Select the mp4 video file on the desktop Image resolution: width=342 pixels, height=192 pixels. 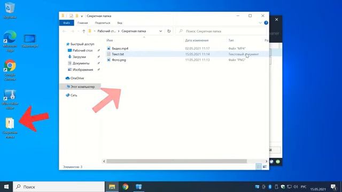(x=30, y=41)
